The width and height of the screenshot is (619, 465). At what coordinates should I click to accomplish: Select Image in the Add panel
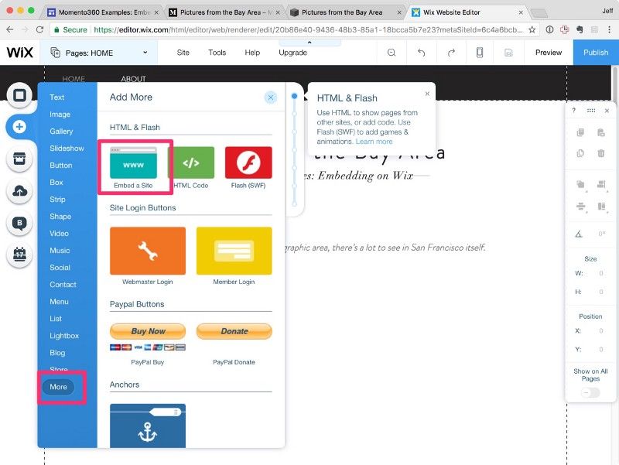(60, 114)
